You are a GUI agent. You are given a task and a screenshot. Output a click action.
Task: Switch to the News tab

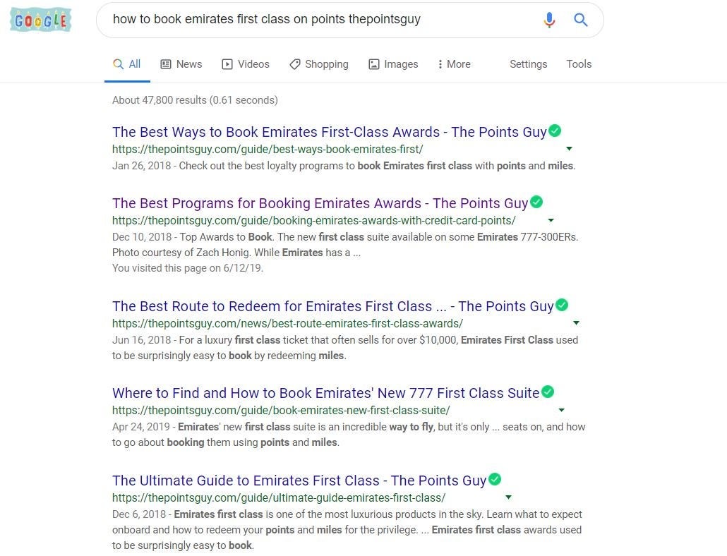[181, 64]
